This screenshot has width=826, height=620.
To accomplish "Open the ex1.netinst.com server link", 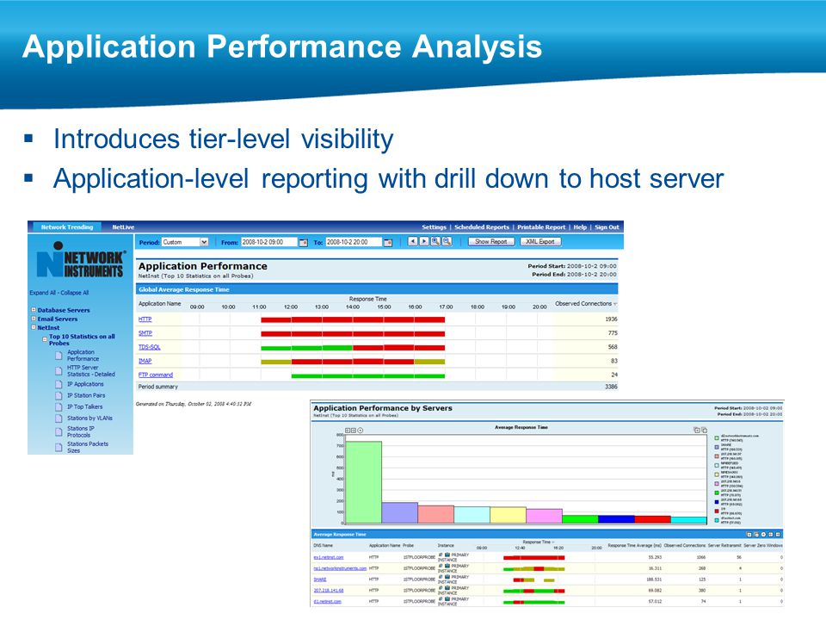I will tap(328, 557).
